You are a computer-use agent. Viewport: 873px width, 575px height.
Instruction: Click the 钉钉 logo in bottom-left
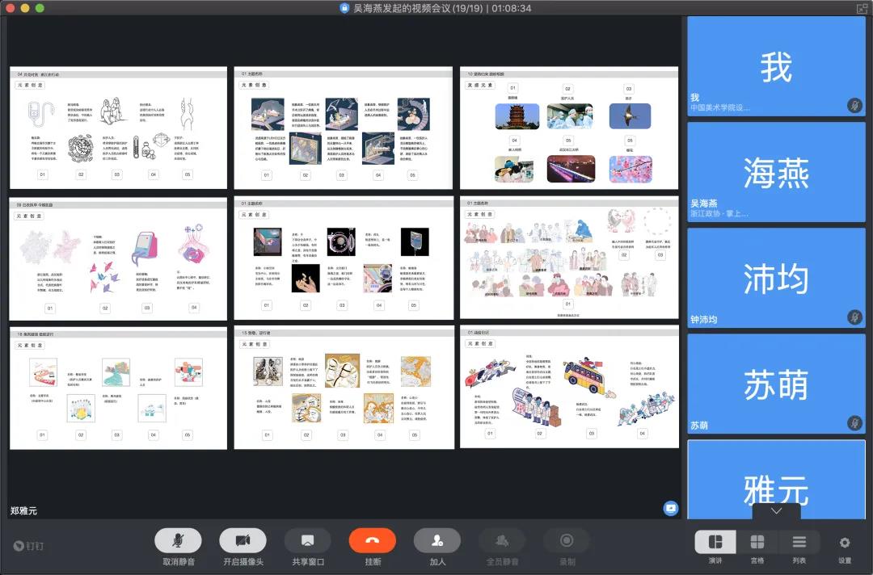point(29,545)
